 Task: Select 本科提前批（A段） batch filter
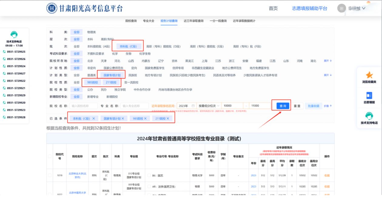coord(99,46)
